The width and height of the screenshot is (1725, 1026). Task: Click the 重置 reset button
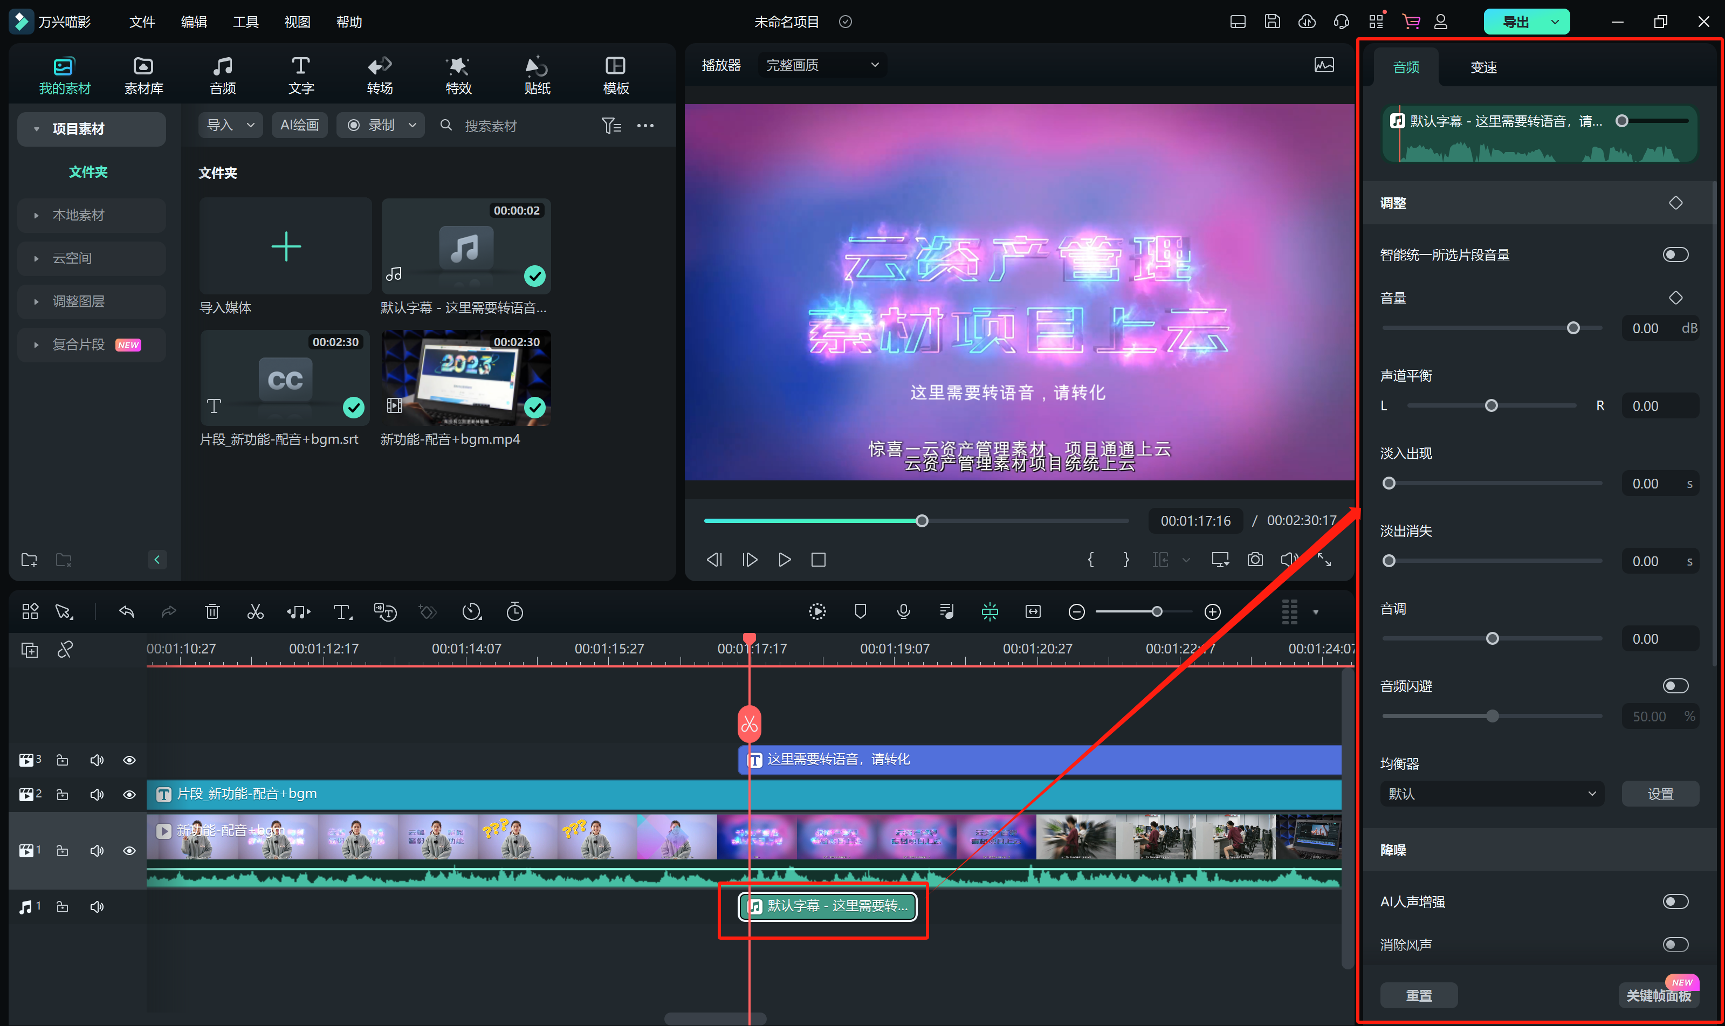[1419, 996]
